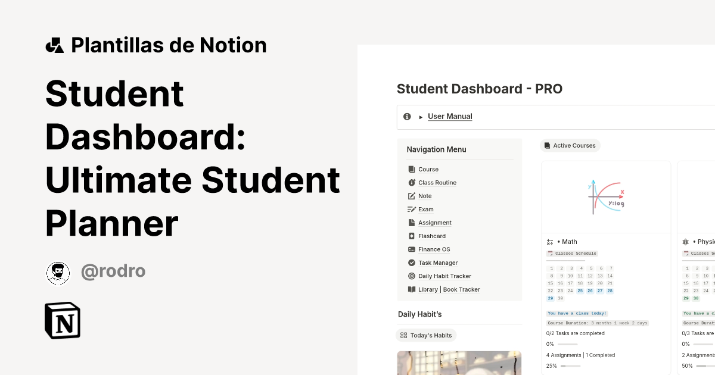Screen dimensions: 715x375
Task: Click the atom icon on the Physics card
Action: [685, 242]
